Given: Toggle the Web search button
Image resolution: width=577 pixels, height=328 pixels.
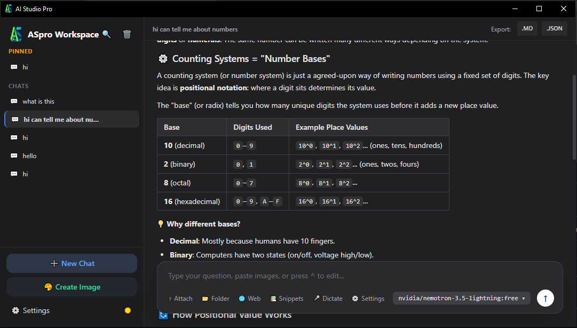Looking at the screenshot, I should (249, 299).
